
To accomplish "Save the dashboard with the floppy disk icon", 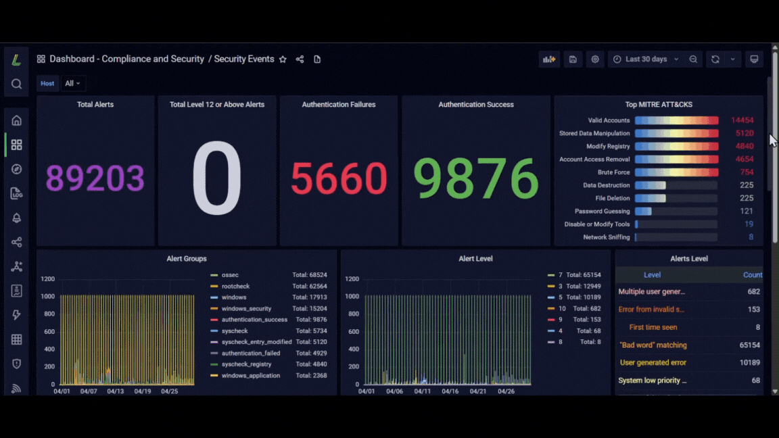I will point(573,59).
